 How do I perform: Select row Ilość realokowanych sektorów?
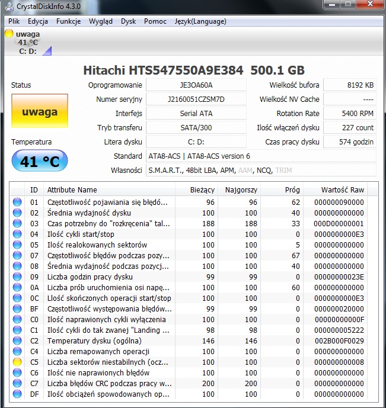click(x=189, y=245)
